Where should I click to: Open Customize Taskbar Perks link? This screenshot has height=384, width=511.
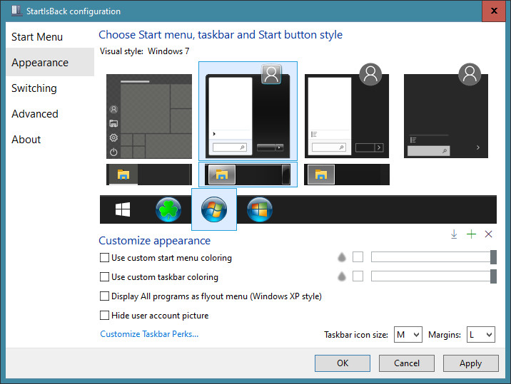[149, 334]
